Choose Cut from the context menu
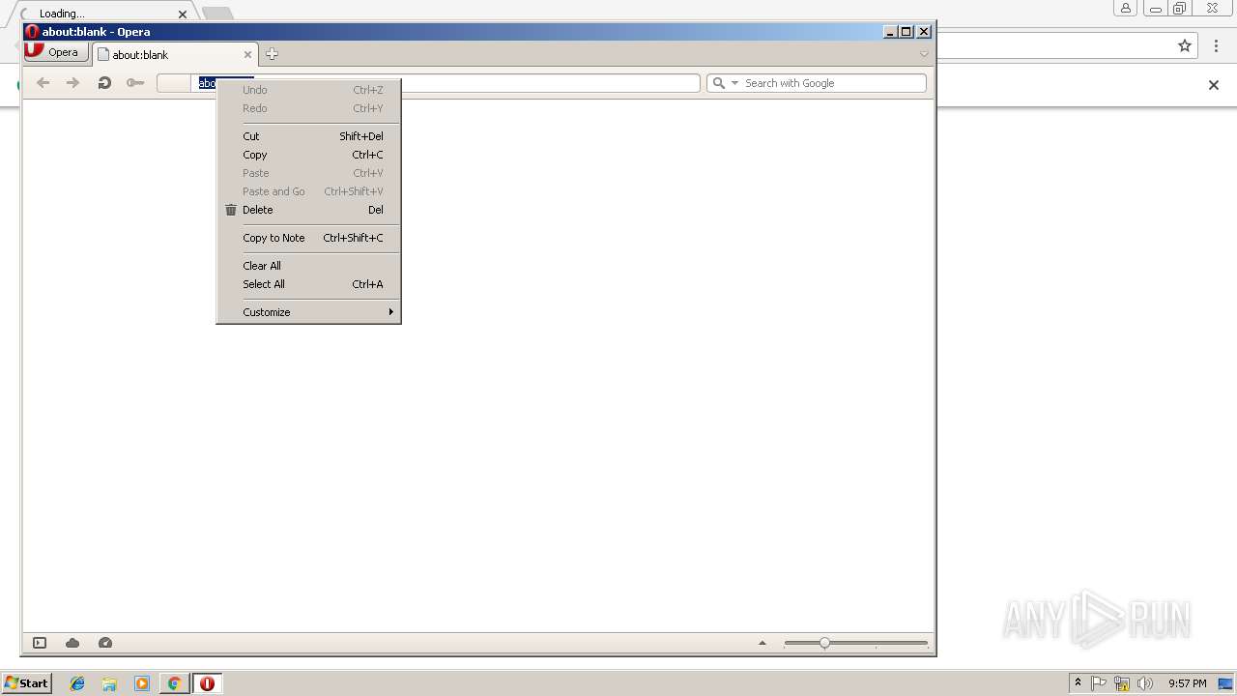This screenshot has width=1237, height=696. 308,136
